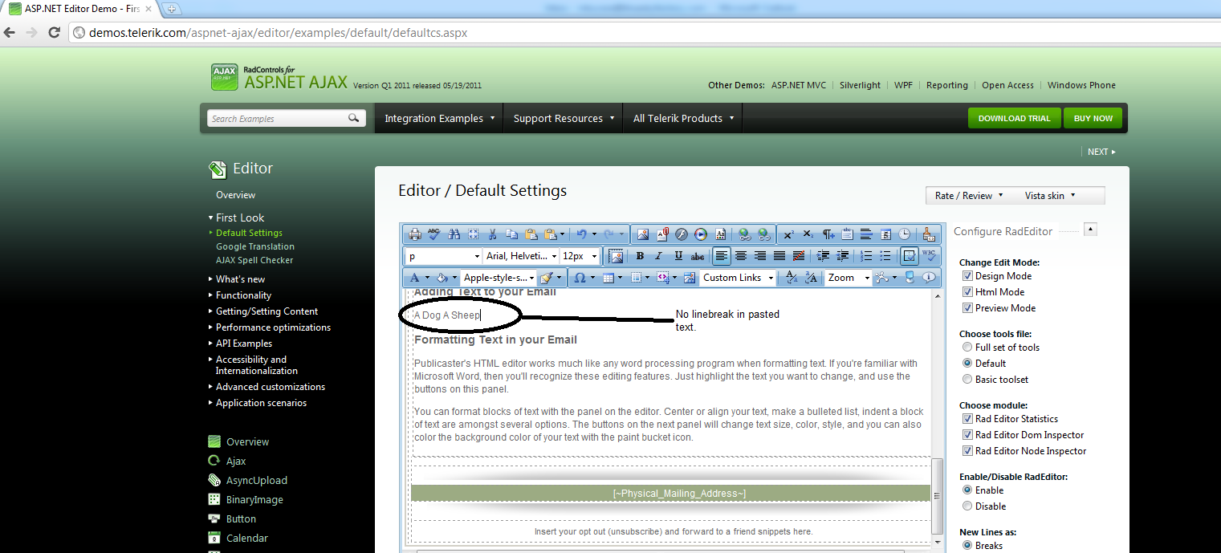Image resolution: width=1221 pixels, height=553 pixels.
Task: Select the Disable RadEditor radio
Action: [967, 506]
